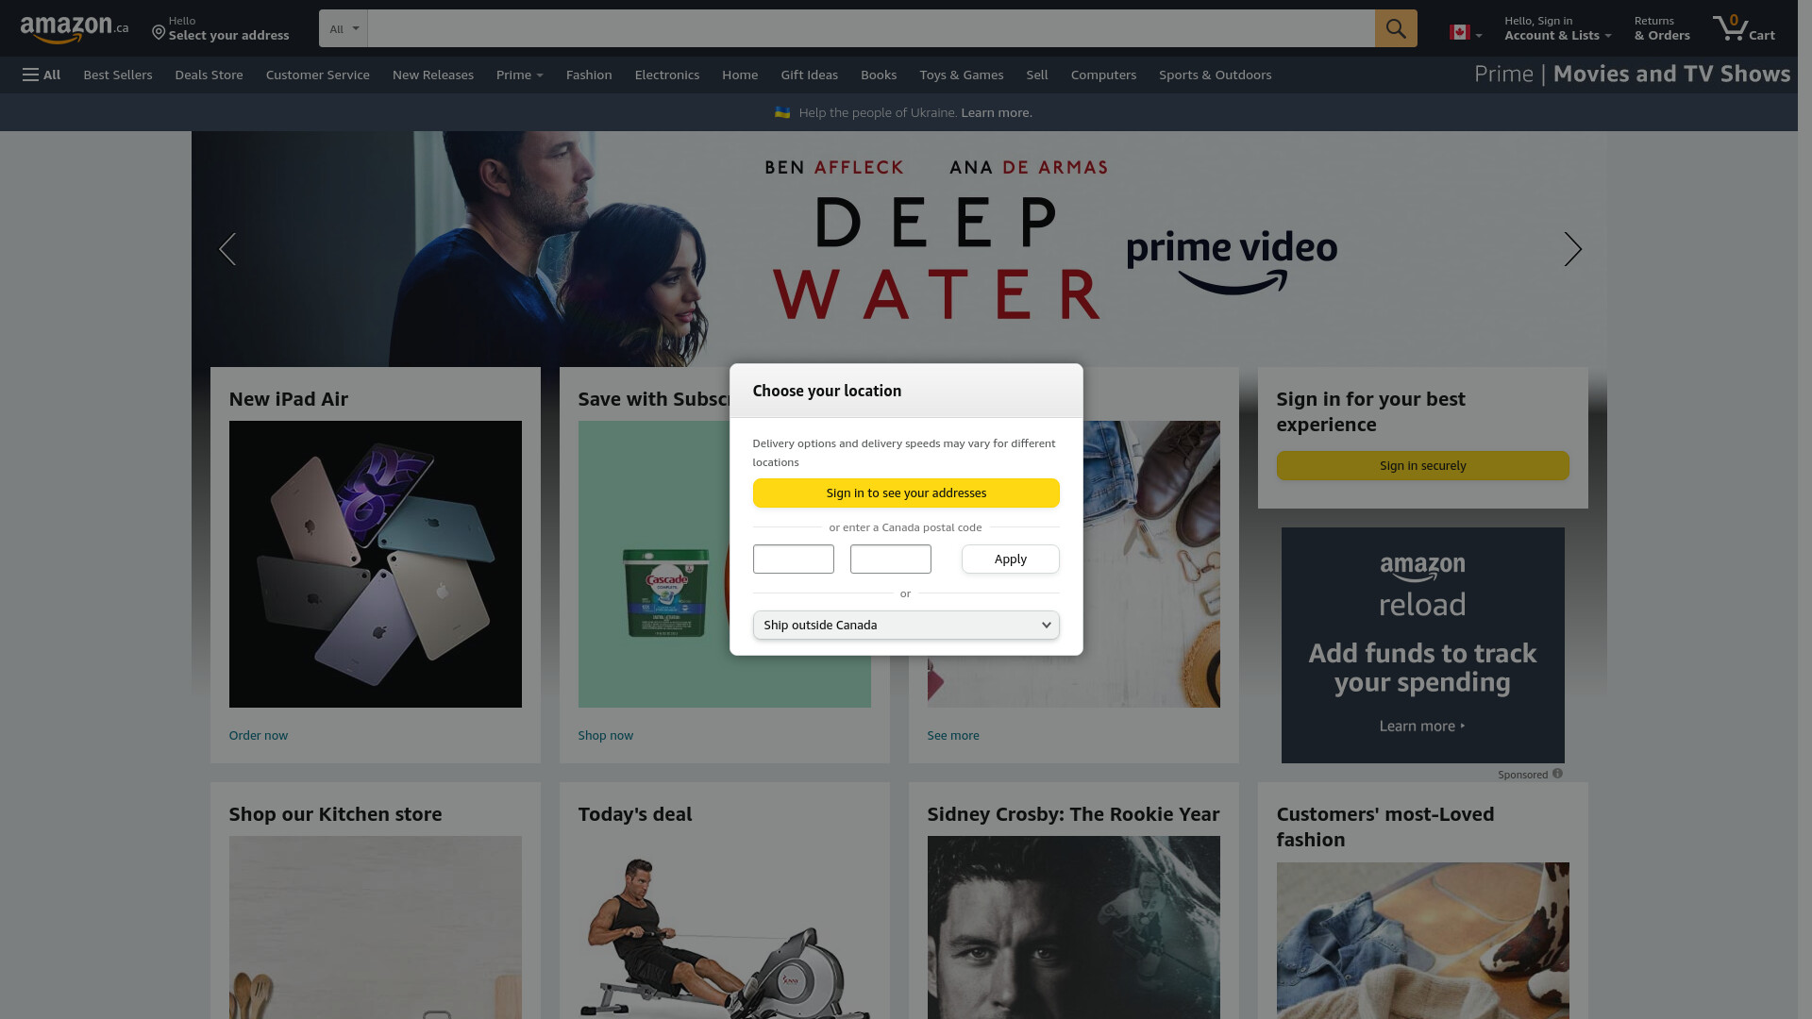The height and width of the screenshot is (1019, 1812).
Task: Click Learn more on Amazon reload ad
Action: pyautogui.click(x=1422, y=726)
